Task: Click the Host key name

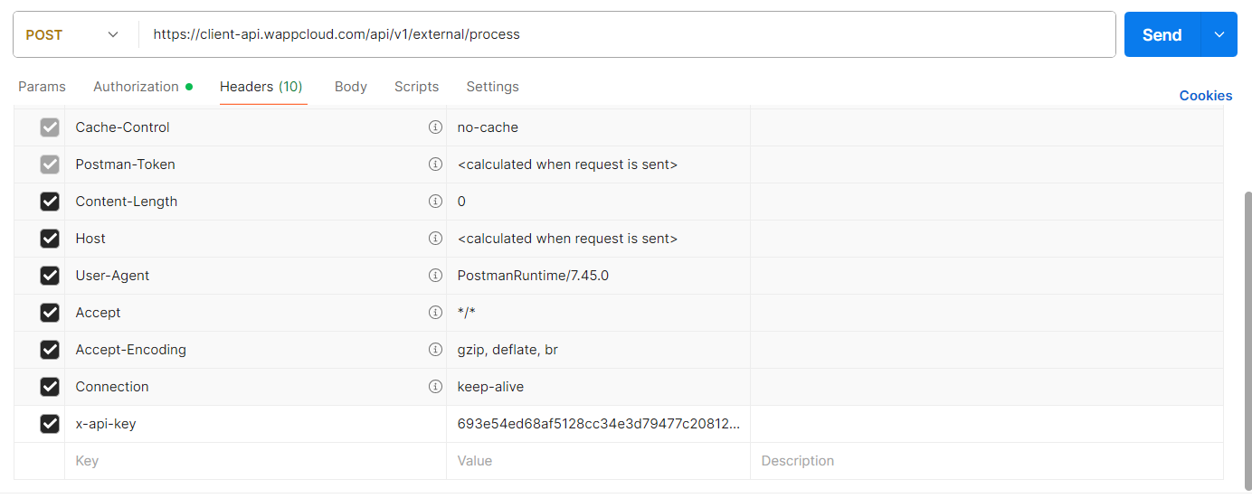Action: [90, 239]
